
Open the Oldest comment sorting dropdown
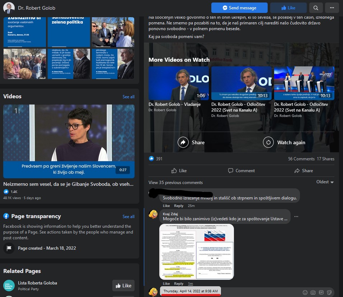(x=325, y=182)
